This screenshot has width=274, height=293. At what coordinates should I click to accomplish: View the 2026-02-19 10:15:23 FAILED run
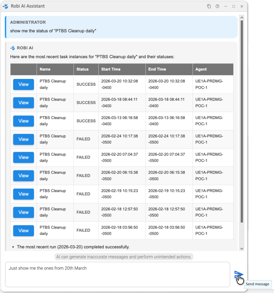pos(23,194)
